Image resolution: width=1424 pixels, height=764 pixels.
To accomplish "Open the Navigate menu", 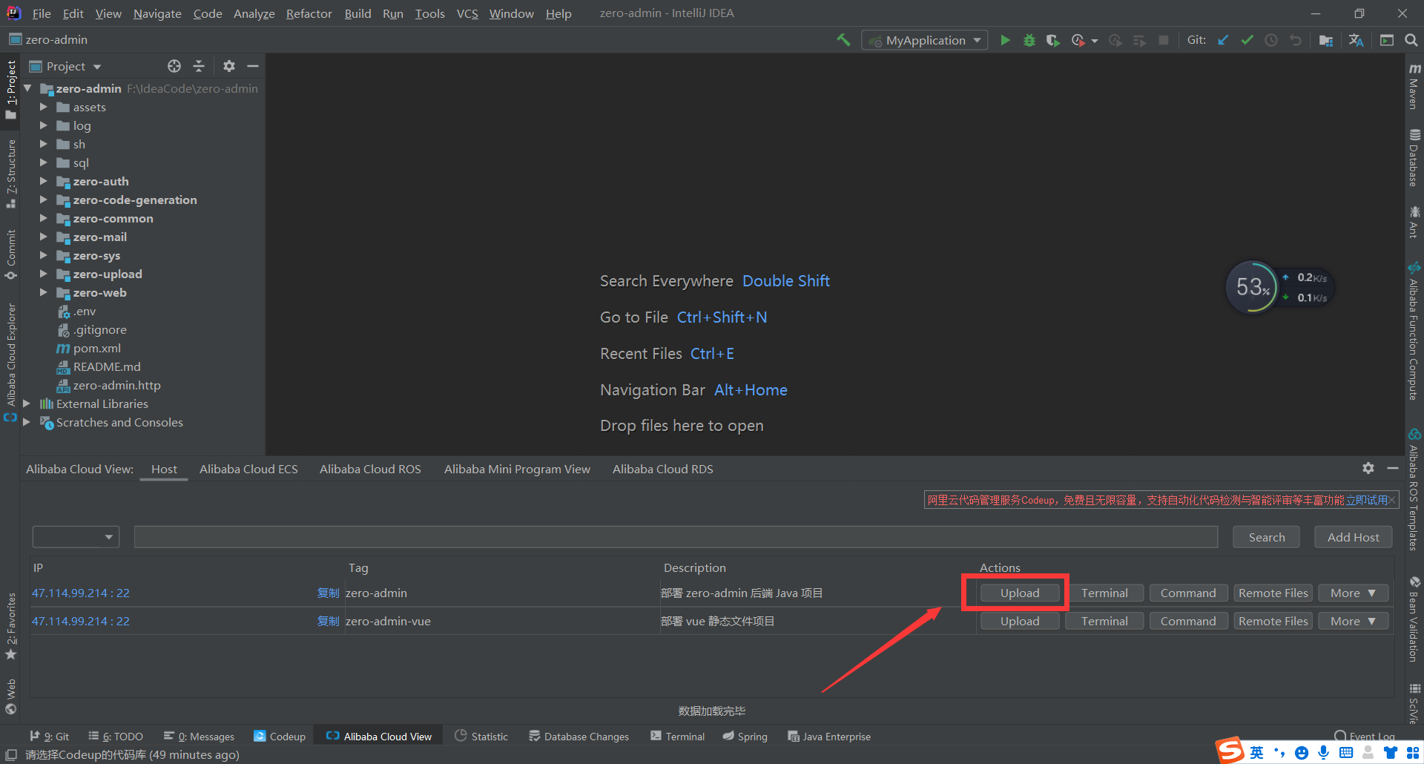I will [157, 13].
